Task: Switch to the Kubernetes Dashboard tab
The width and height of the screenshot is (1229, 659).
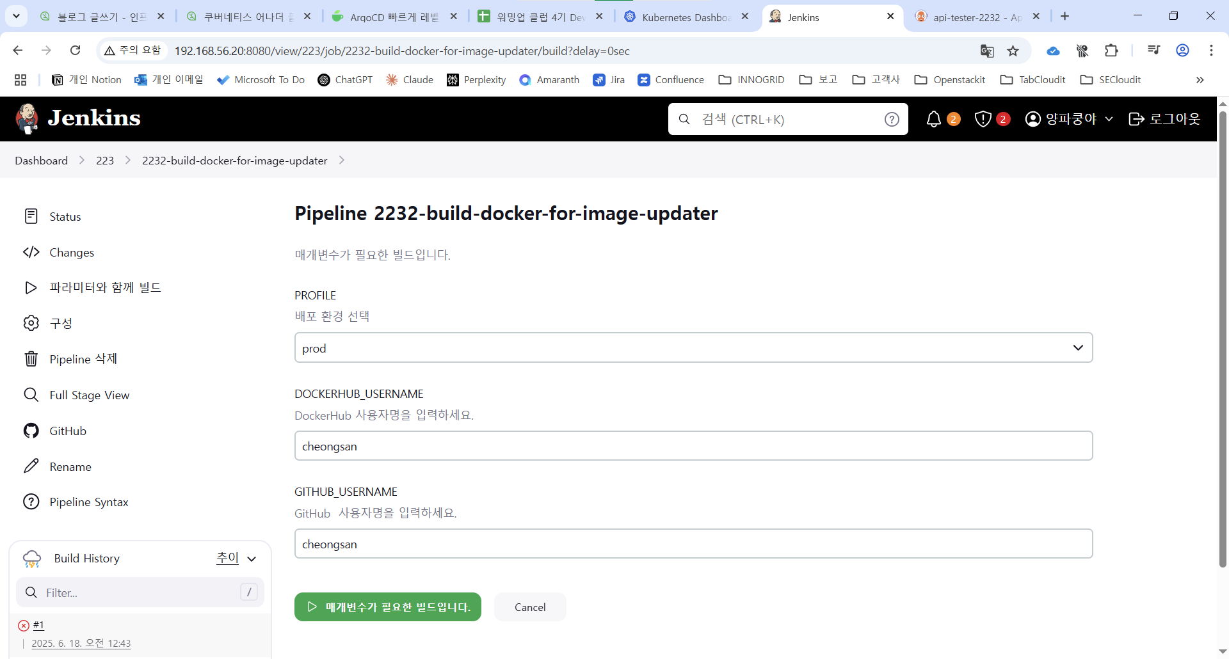Action: [x=686, y=17]
